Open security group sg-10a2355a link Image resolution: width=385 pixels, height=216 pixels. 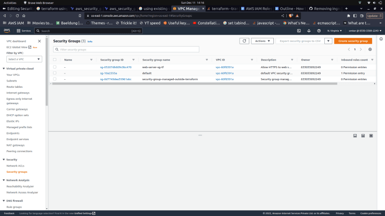109,73
